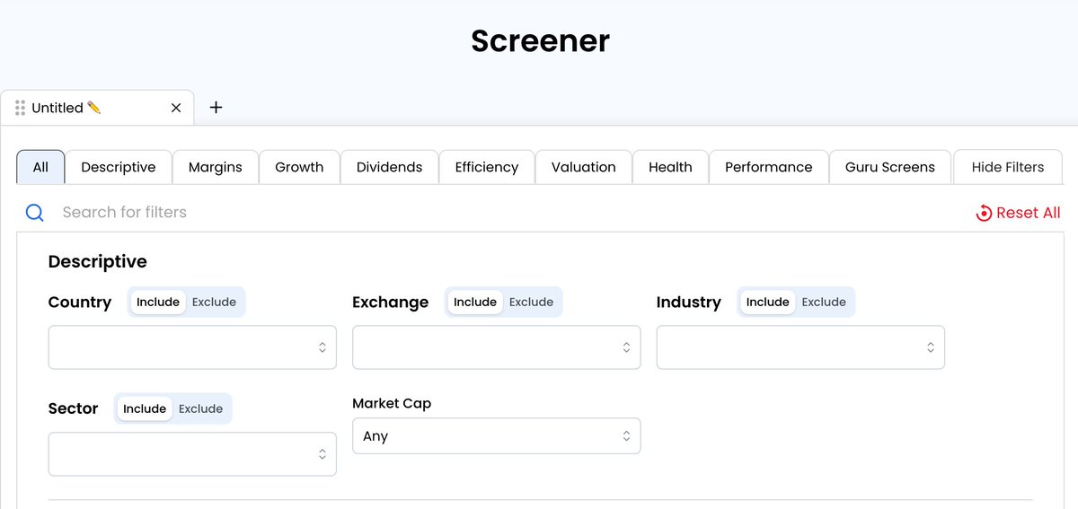Open the Exchange dropdown
The height and width of the screenshot is (509, 1078).
(x=496, y=347)
